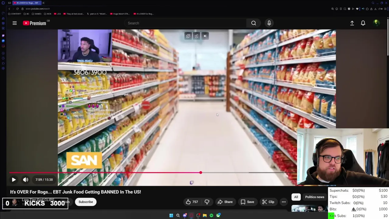Viewport: 389px width, 219px height.
Task: Open the account avatar menu
Action: click(x=376, y=23)
